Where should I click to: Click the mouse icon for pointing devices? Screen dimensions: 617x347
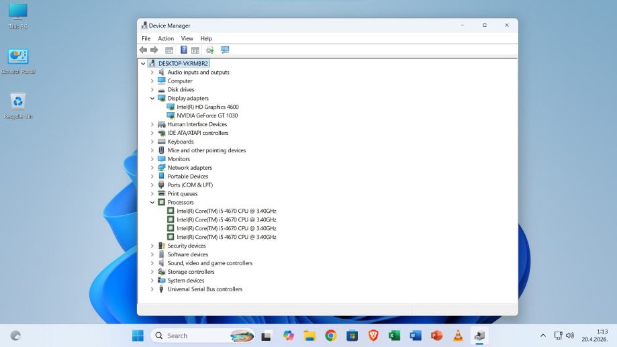click(x=161, y=150)
